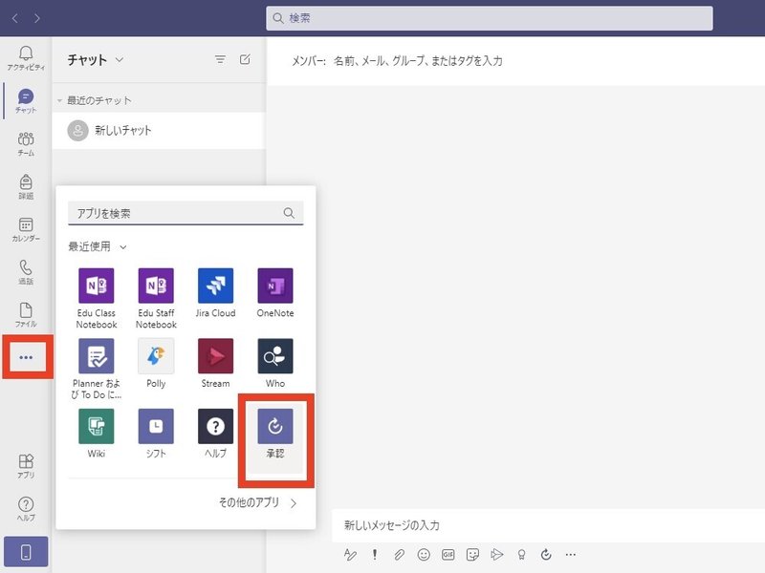Image resolution: width=765 pixels, height=573 pixels.
Task: Open the Assignments (課題) backpack icon
Action: coord(26,186)
